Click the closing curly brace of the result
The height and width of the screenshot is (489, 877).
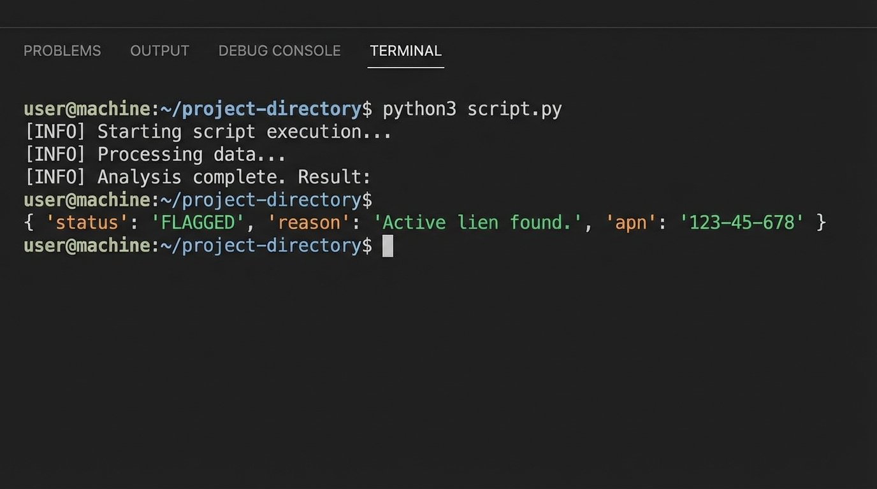[x=821, y=223]
